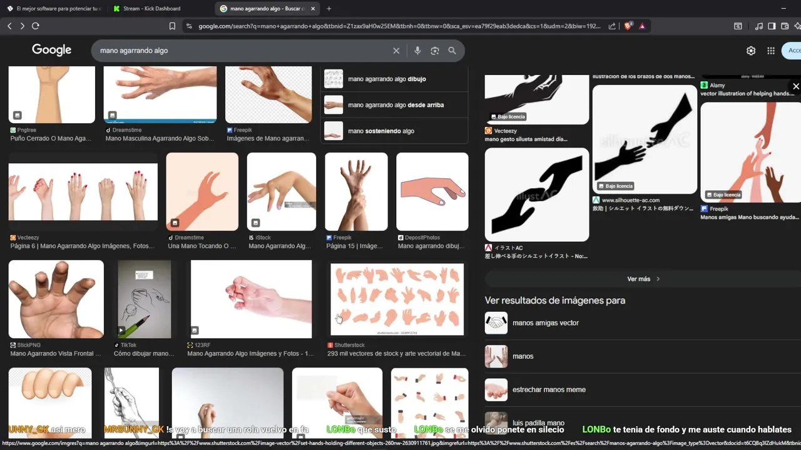The width and height of the screenshot is (801, 450).
Task: Click 'Bajo licencia' badge on Vecteezy silhouette
Action: point(508,117)
